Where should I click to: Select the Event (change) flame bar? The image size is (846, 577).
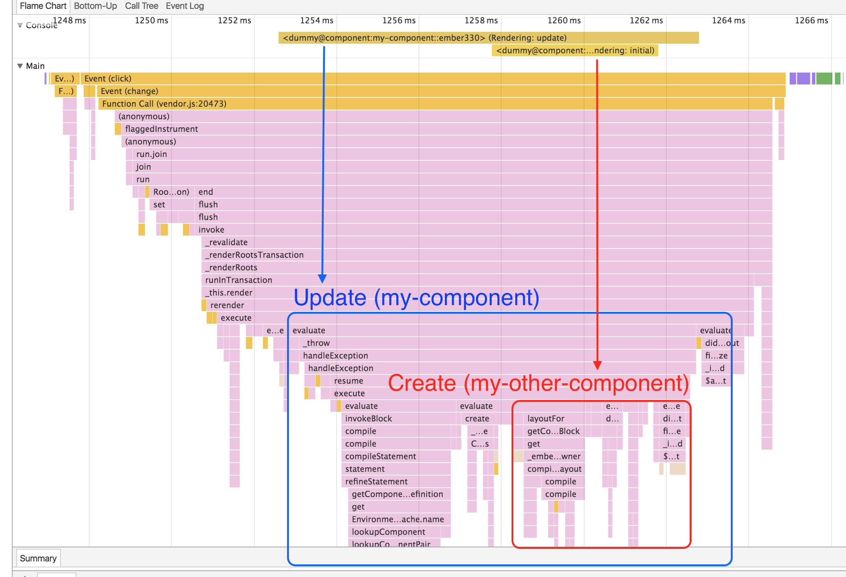click(x=407, y=91)
